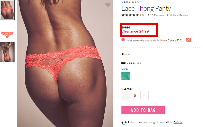Click the blank quantity decrease box
Image resolution: width=203 pixels, height=127 pixels.
(x=126, y=95)
